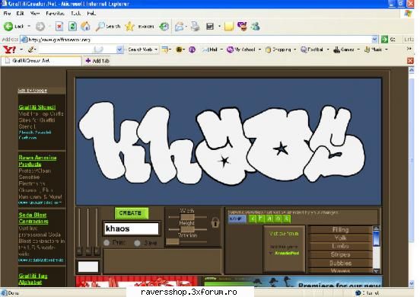
Task: Click the style list scroll-down arrow
Action: click(376, 271)
